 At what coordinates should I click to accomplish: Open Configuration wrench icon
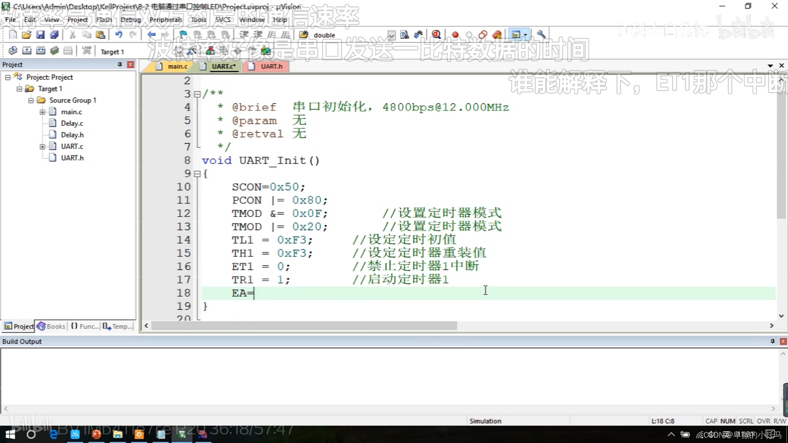[541, 35]
